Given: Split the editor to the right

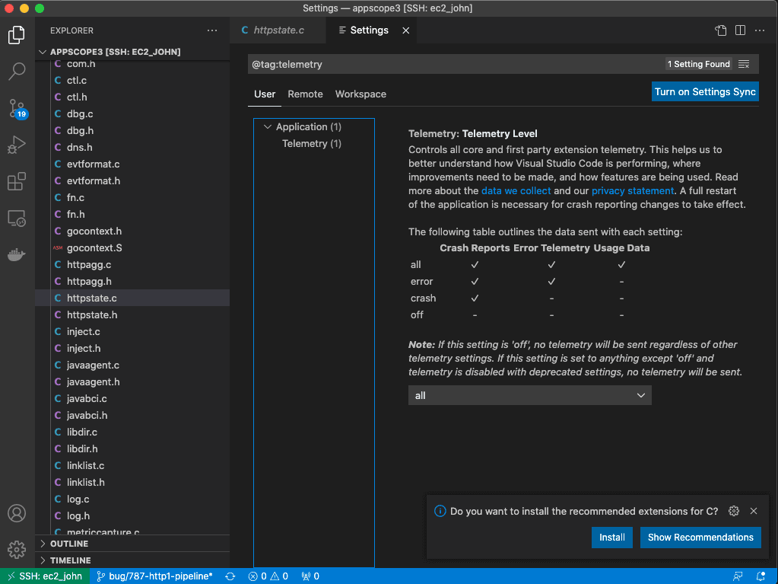Looking at the screenshot, I should click(x=740, y=30).
